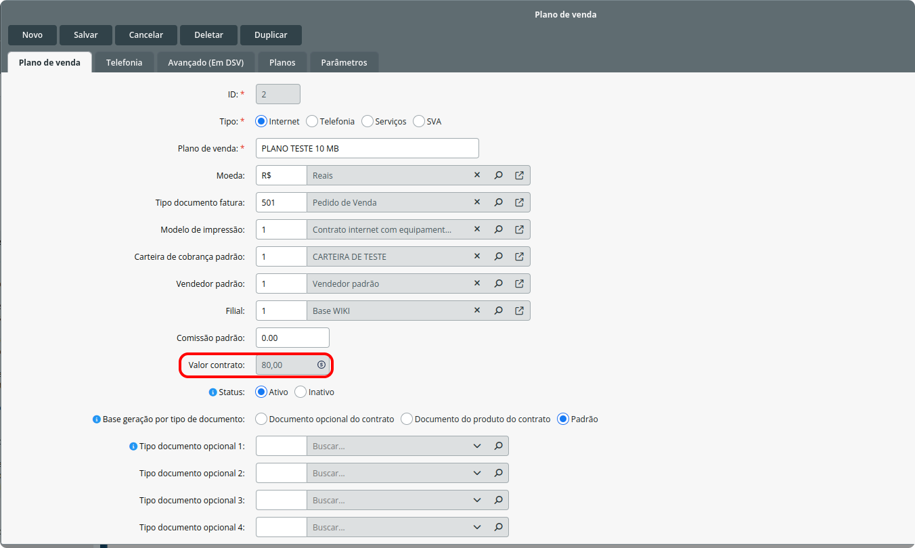Search Tipo documento opcional 4 magnifier
915x548 pixels.
tap(498, 527)
